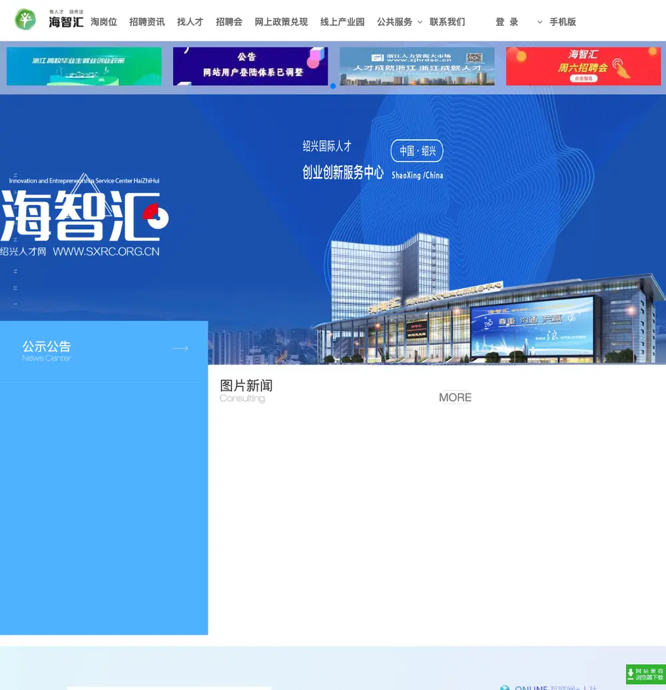This screenshot has width=666, height=690.
Task: Open the 浙江高校毕业生就业创业政策 banner
Action: tap(84, 66)
